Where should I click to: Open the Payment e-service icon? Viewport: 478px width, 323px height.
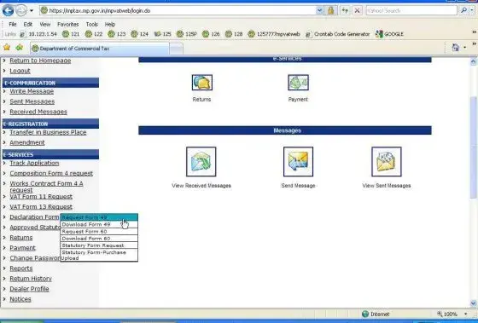(298, 83)
